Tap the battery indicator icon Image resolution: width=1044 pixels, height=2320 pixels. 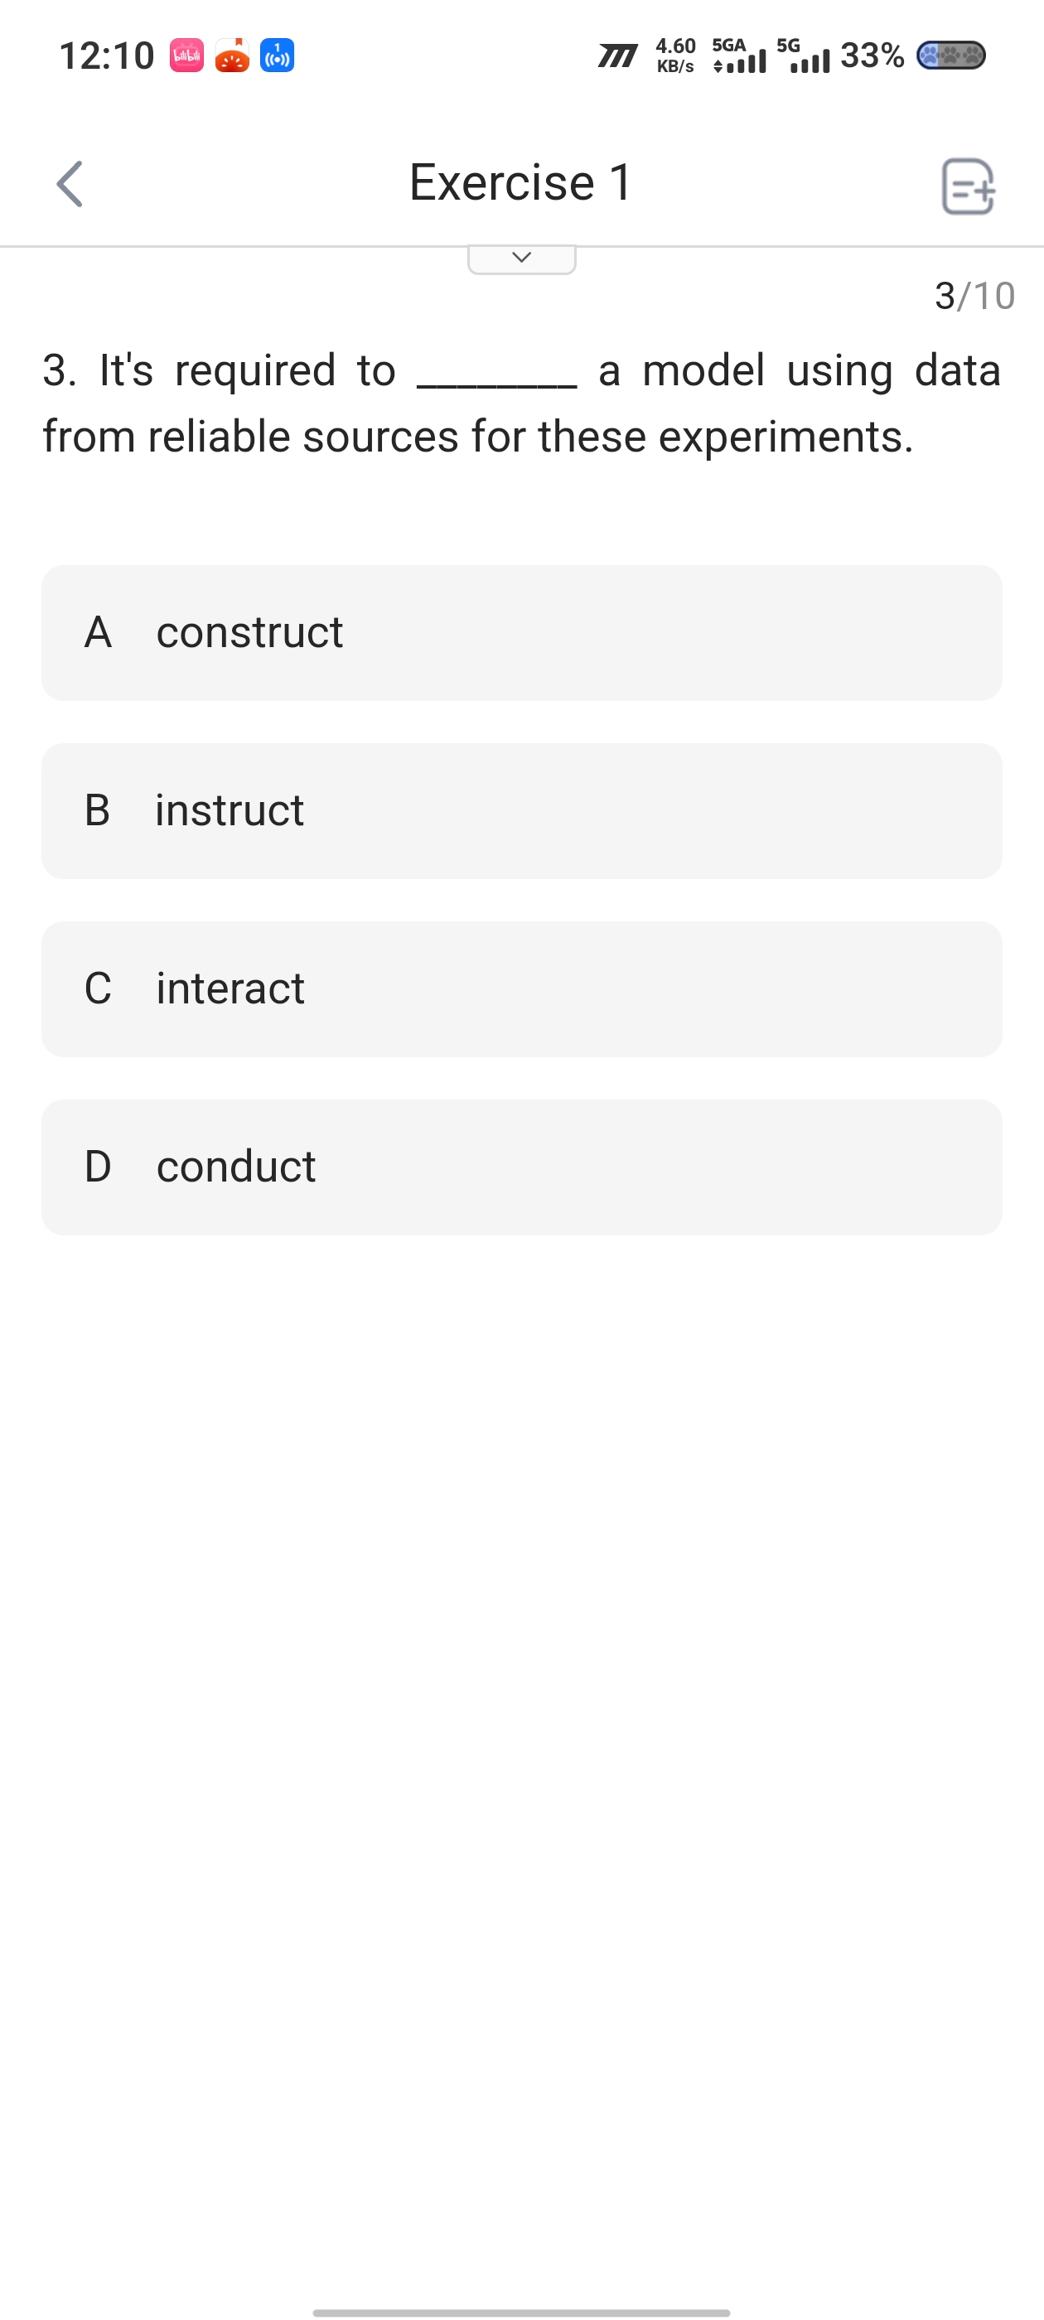click(950, 56)
